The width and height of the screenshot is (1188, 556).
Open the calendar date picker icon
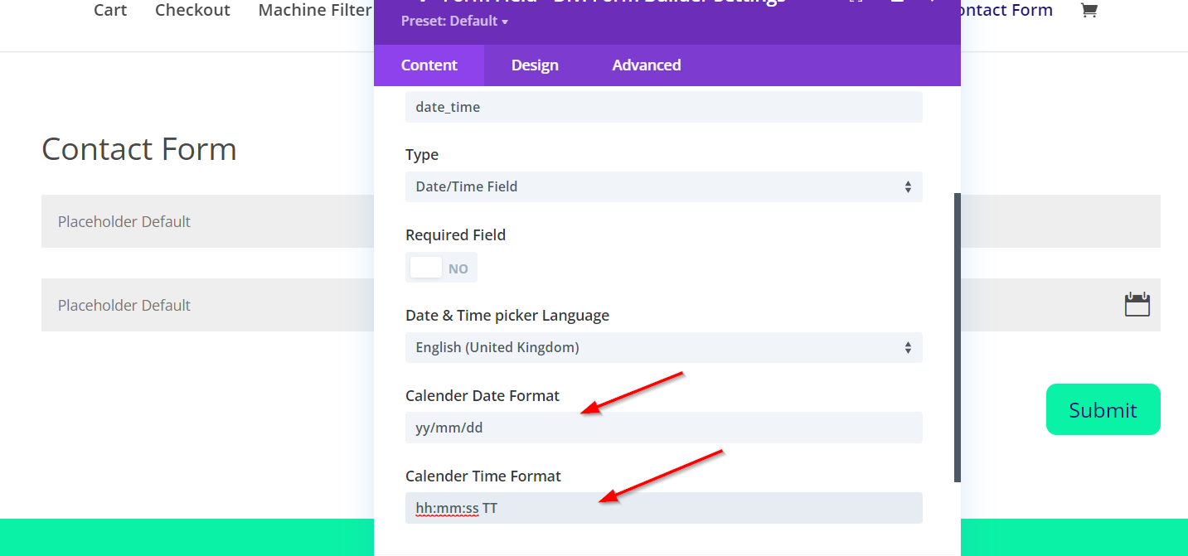click(x=1137, y=305)
